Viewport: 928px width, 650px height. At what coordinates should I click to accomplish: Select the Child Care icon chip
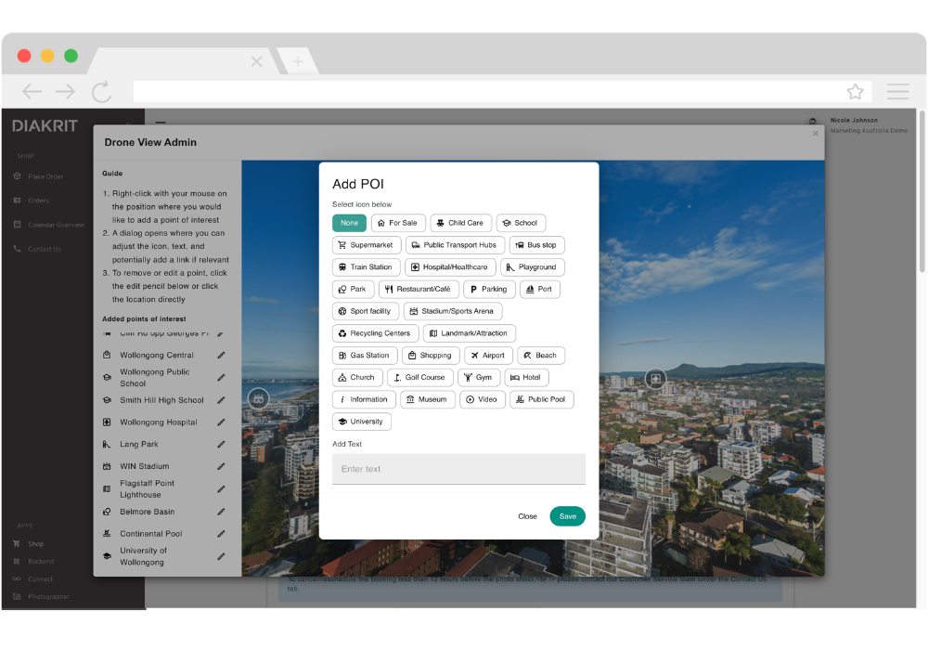[x=460, y=223]
